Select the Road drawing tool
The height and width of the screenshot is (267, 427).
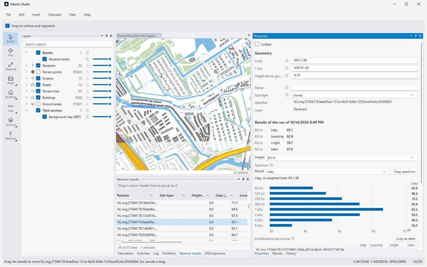(11, 80)
